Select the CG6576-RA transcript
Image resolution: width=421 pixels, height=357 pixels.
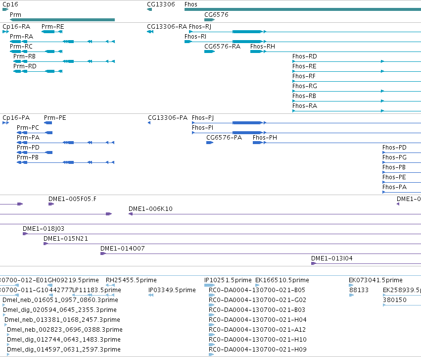click(x=209, y=51)
